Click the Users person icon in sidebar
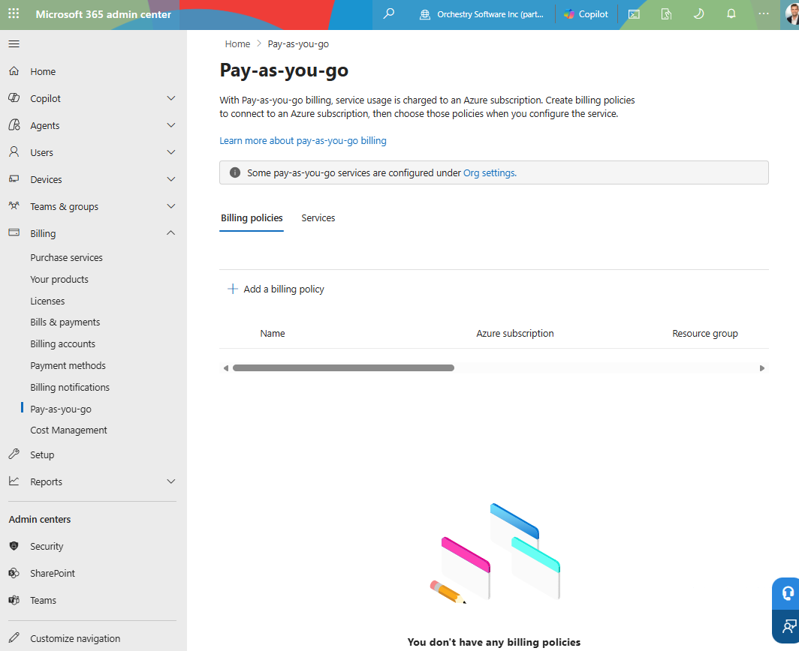Screen dimensions: 799x651 (x=14, y=151)
